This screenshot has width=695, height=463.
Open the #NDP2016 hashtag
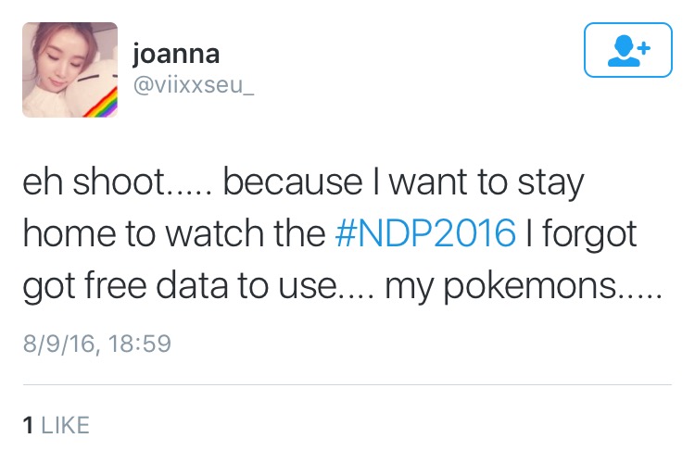[x=424, y=234]
